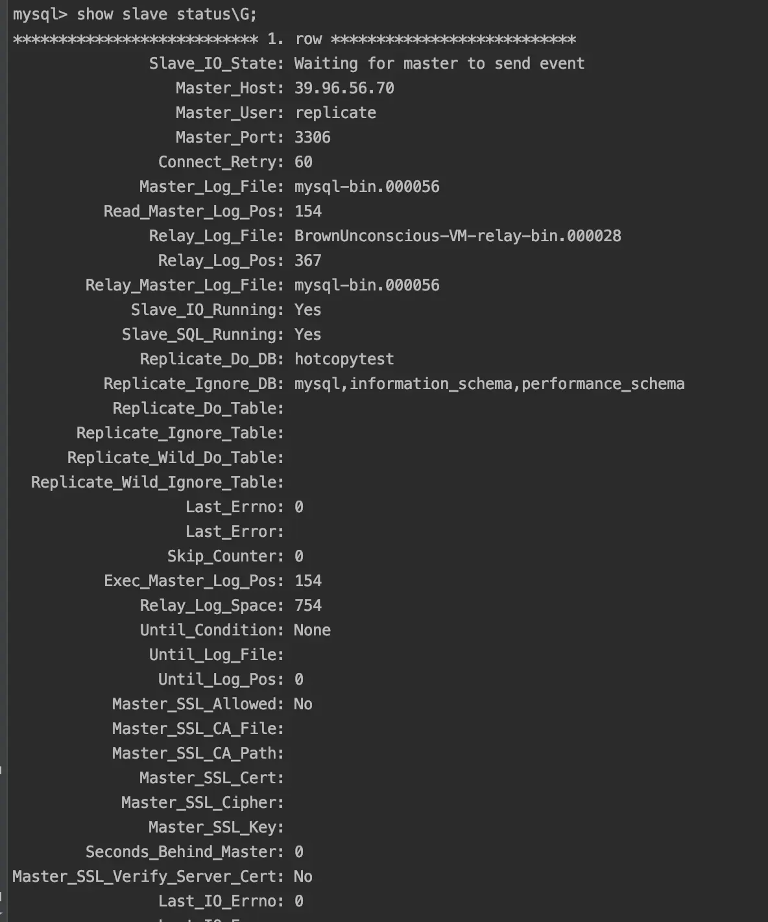Click the Master_User value 'replicate'
Viewport: 768px width, 922px height.
[x=335, y=113]
